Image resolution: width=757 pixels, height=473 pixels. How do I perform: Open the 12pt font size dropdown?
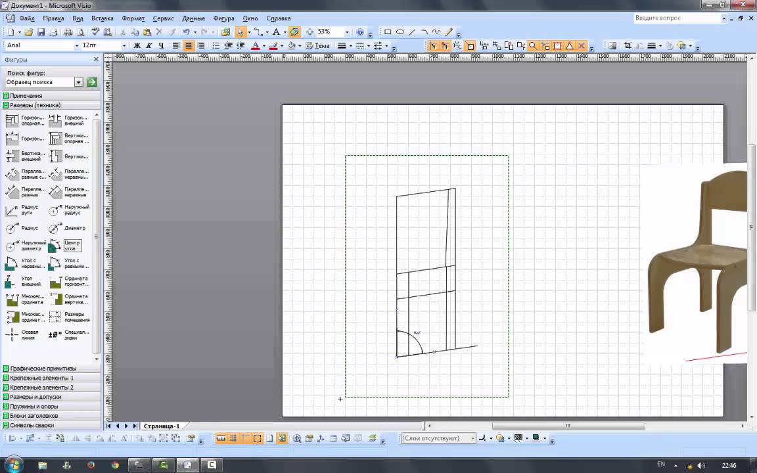tap(124, 45)
